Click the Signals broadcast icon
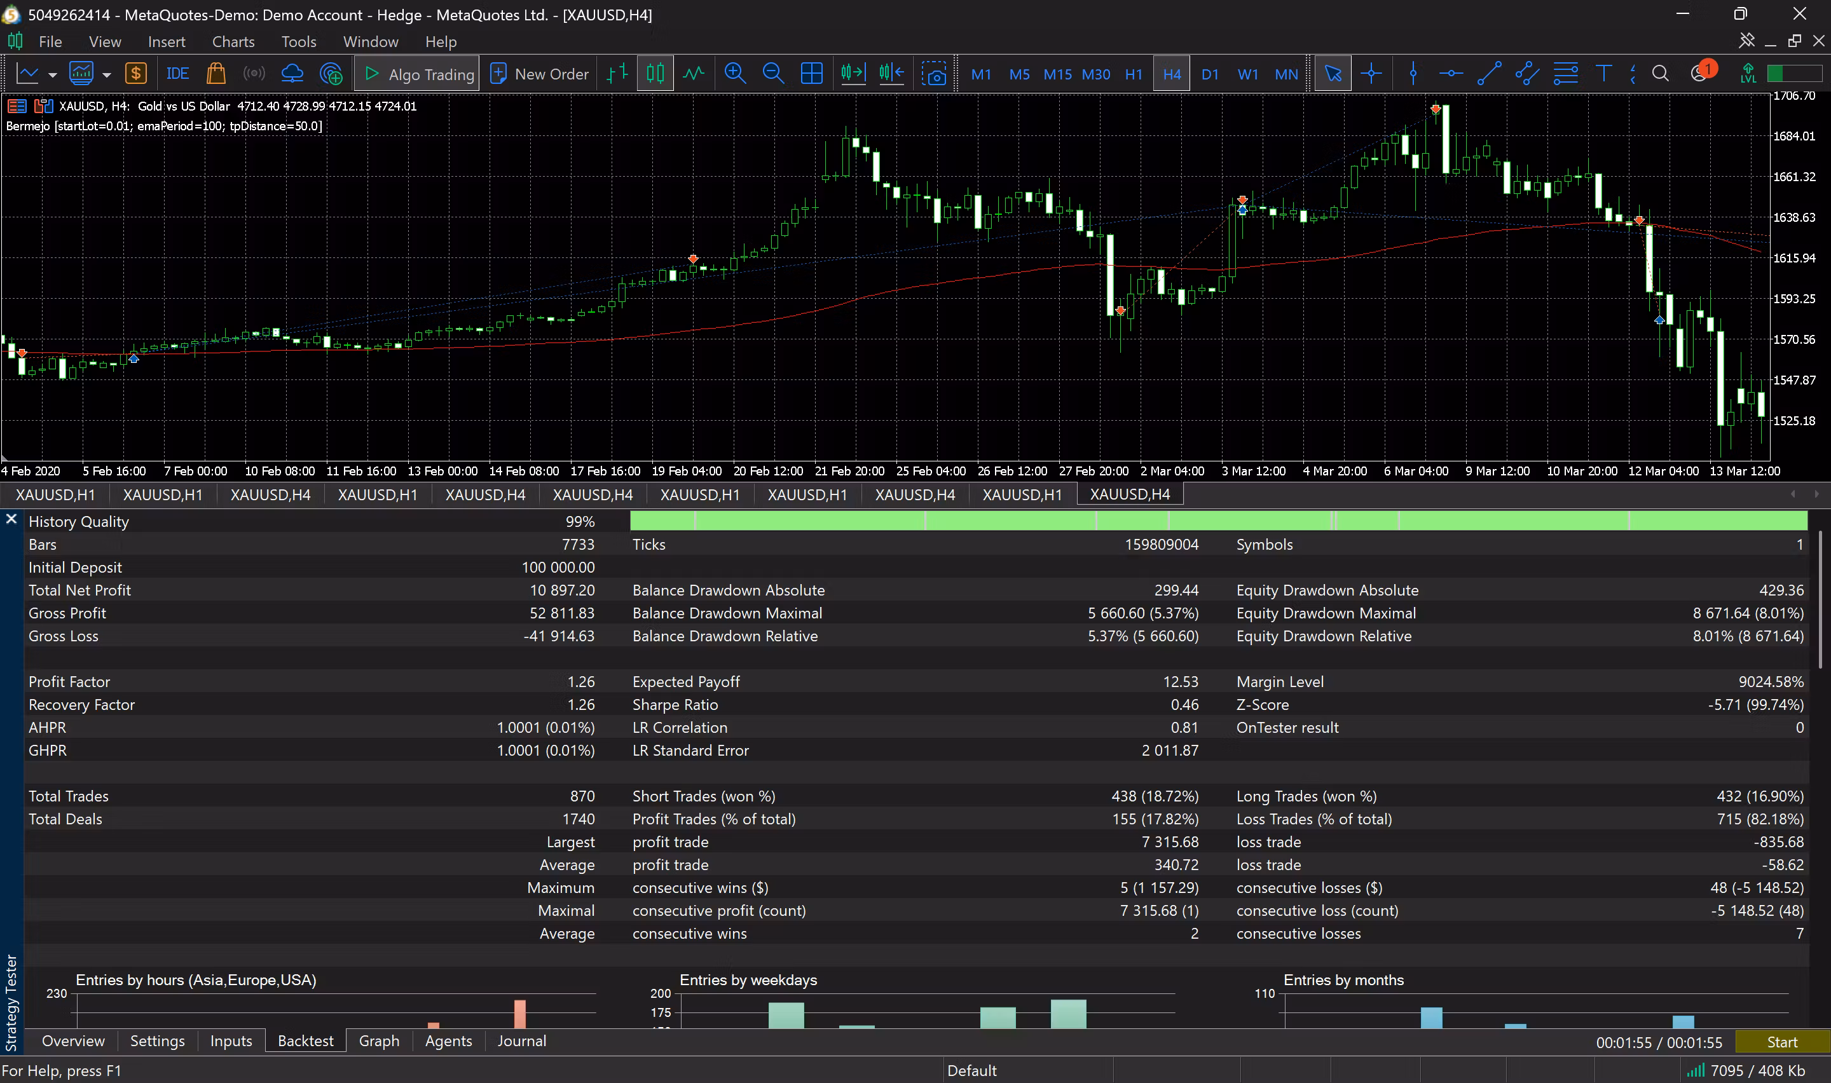Viewport: 1831px width, 1083px height. click(x=254, y=74)
